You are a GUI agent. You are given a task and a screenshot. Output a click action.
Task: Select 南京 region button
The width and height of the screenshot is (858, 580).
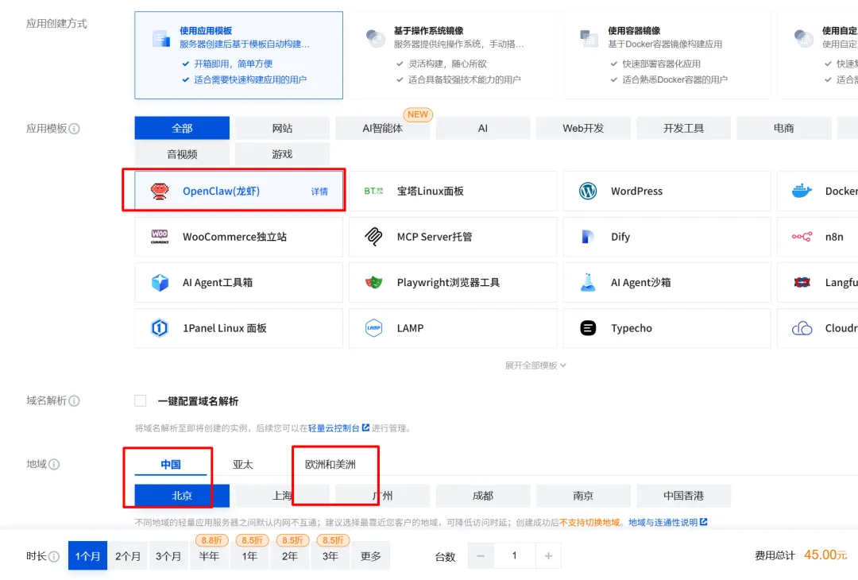(583, 496)
